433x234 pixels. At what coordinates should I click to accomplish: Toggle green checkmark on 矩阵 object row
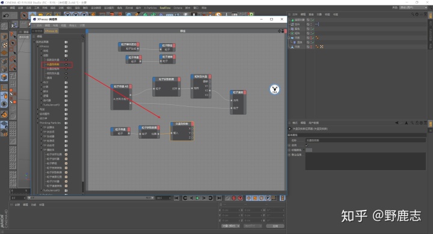tap(313, 33)
